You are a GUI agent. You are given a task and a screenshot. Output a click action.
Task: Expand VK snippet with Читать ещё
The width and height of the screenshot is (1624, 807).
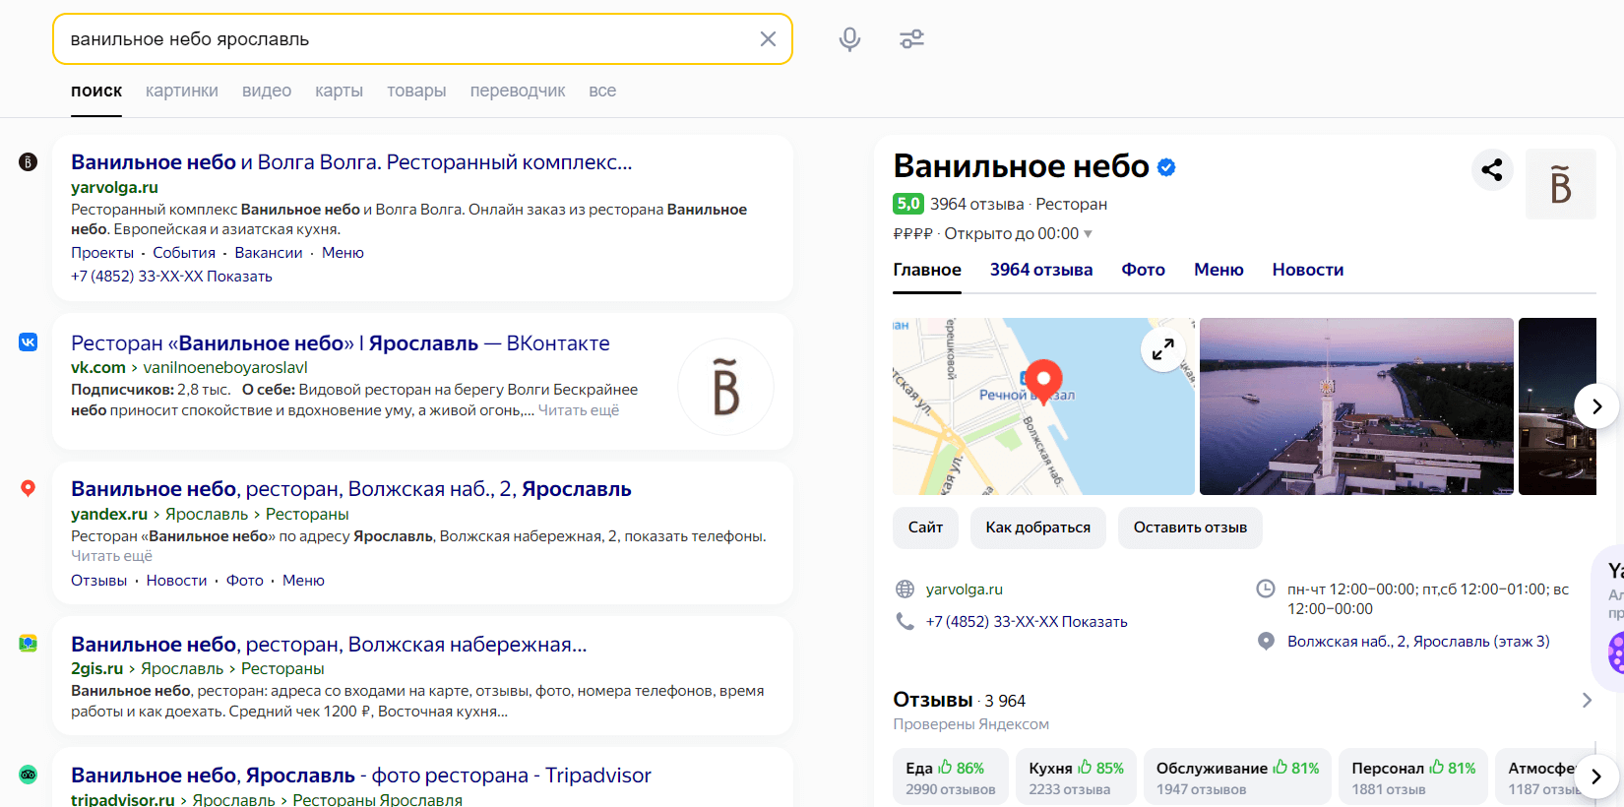click(579, 410)
